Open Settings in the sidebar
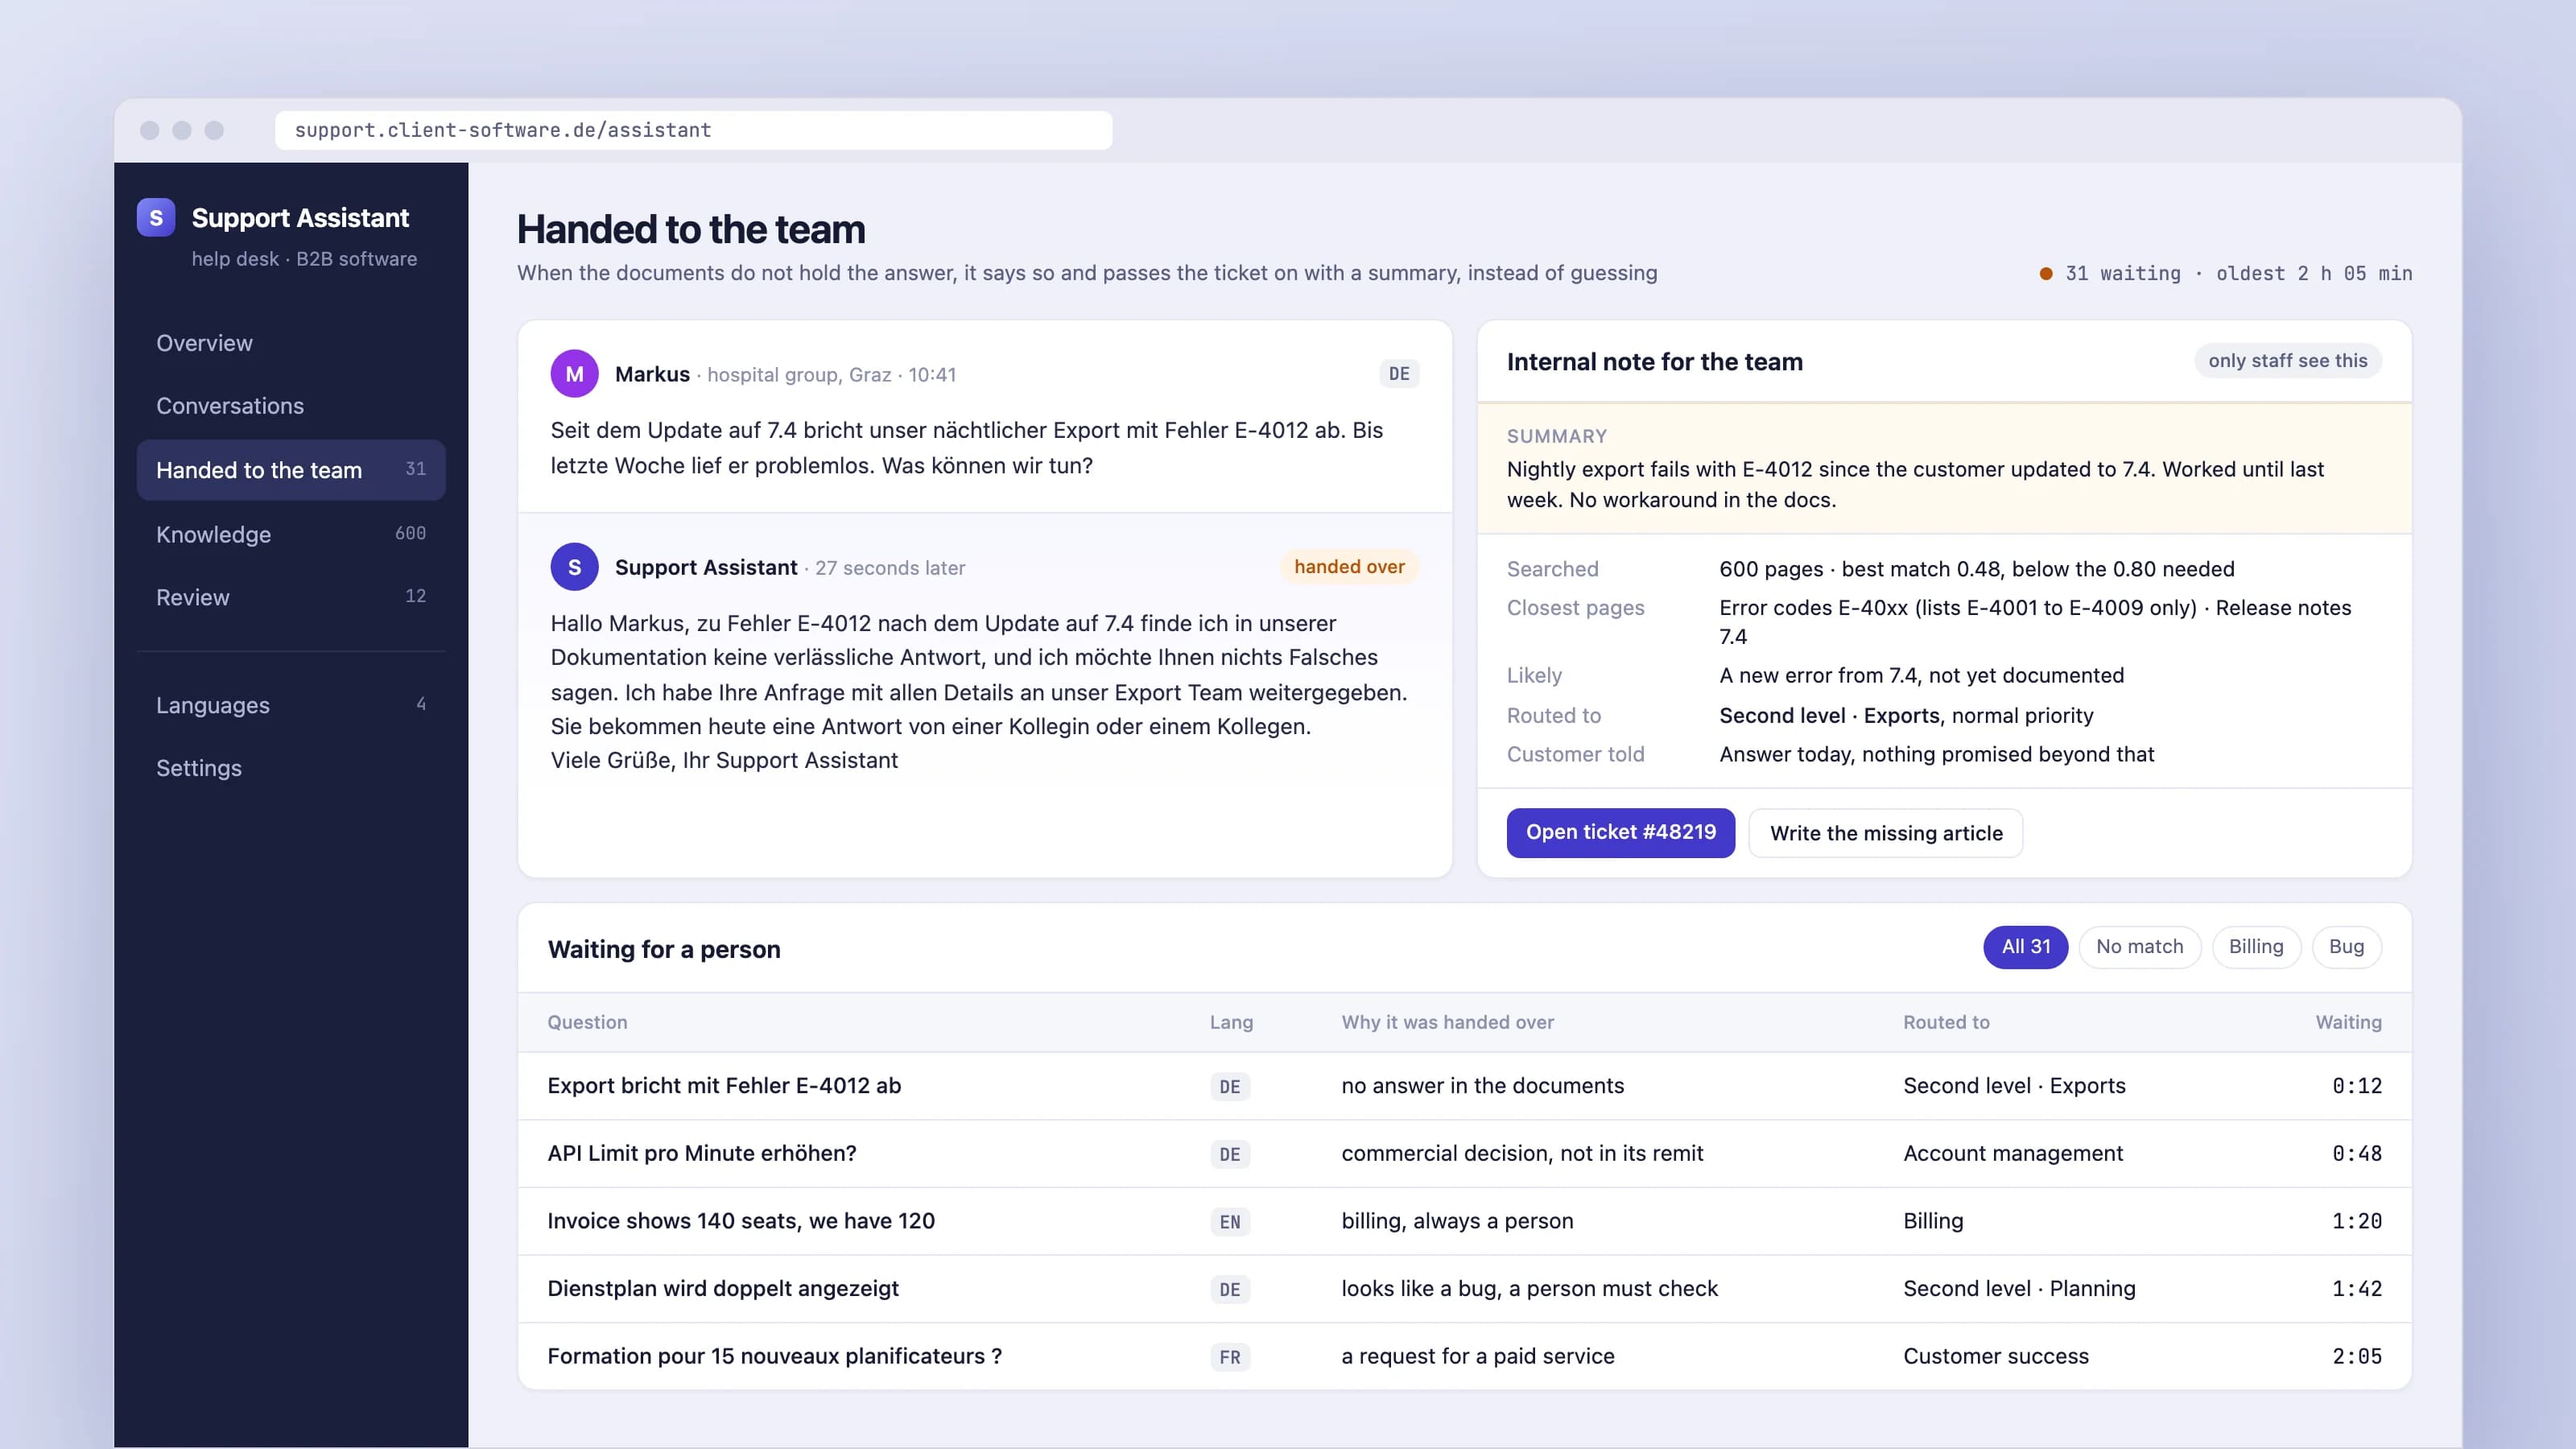The width and height of the screenshot is (2576, 1449). [291, 768]
